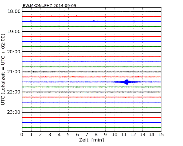183x146 pixels.
Task: Click the red spike near minute 6 at 18:15
Action: 77,16
